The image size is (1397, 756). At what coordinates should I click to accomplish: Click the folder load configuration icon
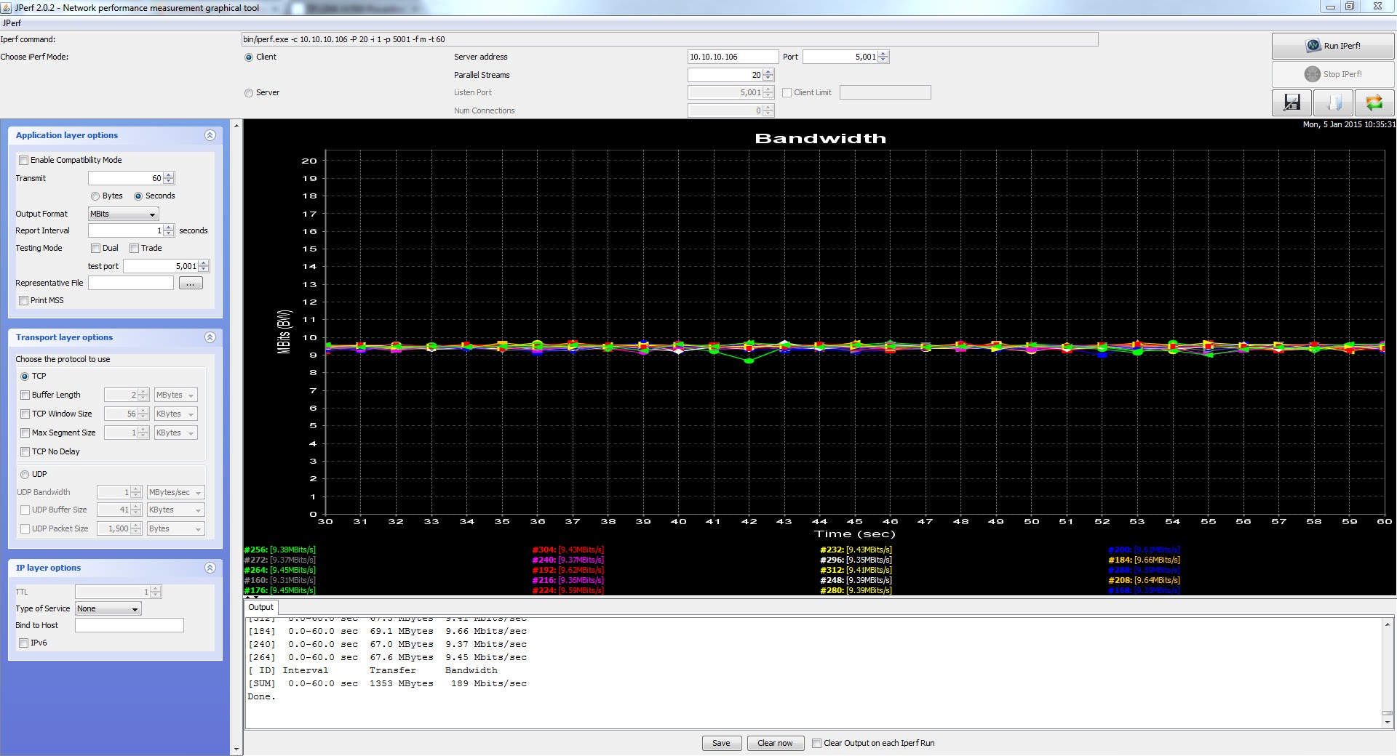[x=1333, y=102]
